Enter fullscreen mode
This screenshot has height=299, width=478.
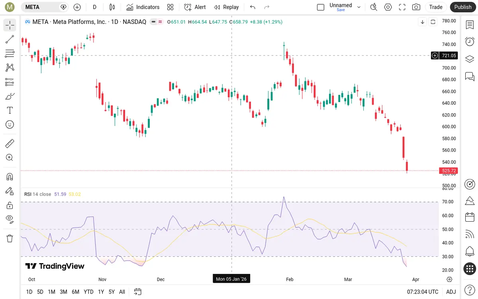tap(402, 7)
